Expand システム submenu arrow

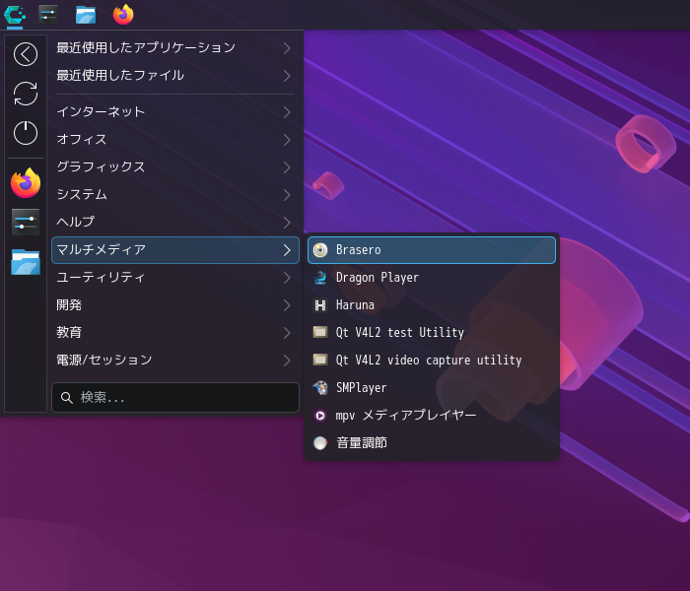point(287,195)
